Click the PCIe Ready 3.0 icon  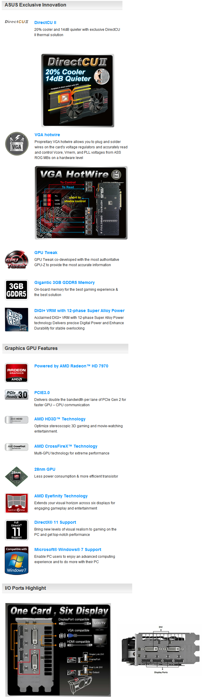pos(17,395)
